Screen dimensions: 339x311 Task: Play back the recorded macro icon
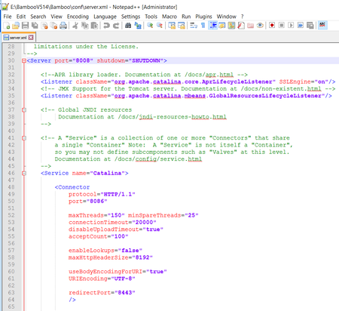click(291, 26)
